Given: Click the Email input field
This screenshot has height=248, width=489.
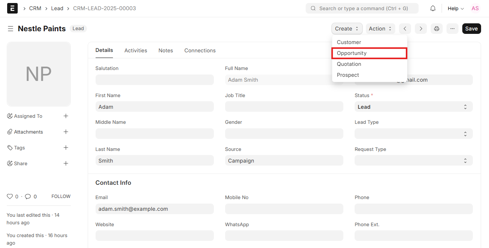Looking at the screenshot, I should [154, 209].
